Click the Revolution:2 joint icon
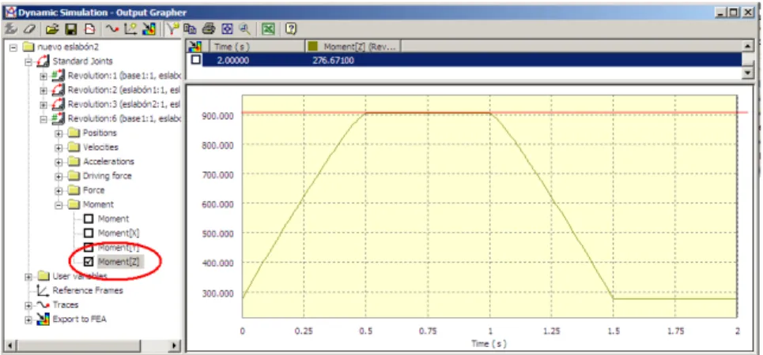Image resolution: width=763 pixels, height=355 pixels. 58,90
